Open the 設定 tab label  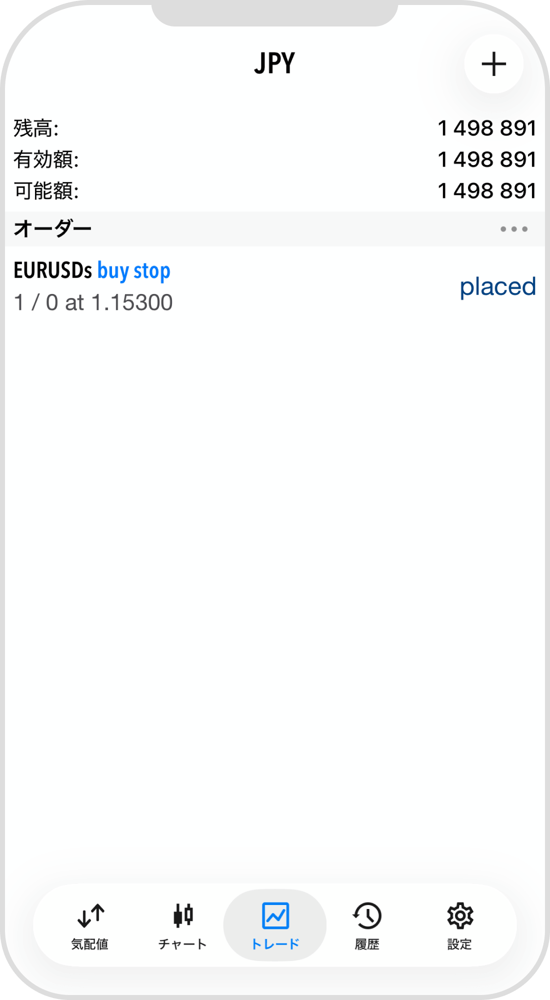click(x=459, y=944)
